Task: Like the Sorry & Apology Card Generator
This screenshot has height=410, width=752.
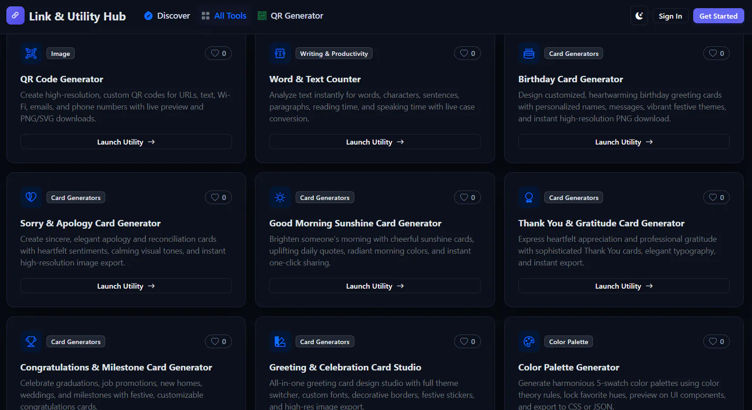Action: [218, 198]
